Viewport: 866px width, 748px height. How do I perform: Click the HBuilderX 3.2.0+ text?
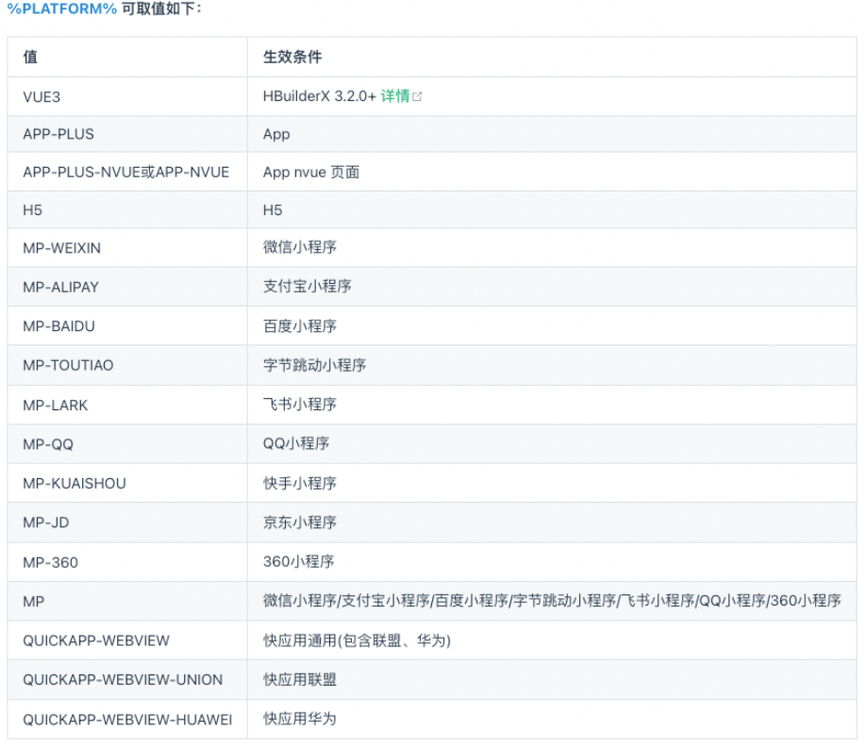tap(320, 96)
